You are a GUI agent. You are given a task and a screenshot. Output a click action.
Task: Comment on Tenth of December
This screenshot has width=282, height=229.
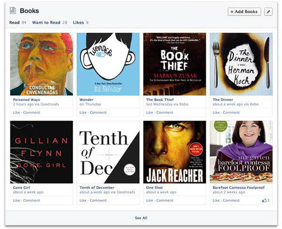click(98, 200)
